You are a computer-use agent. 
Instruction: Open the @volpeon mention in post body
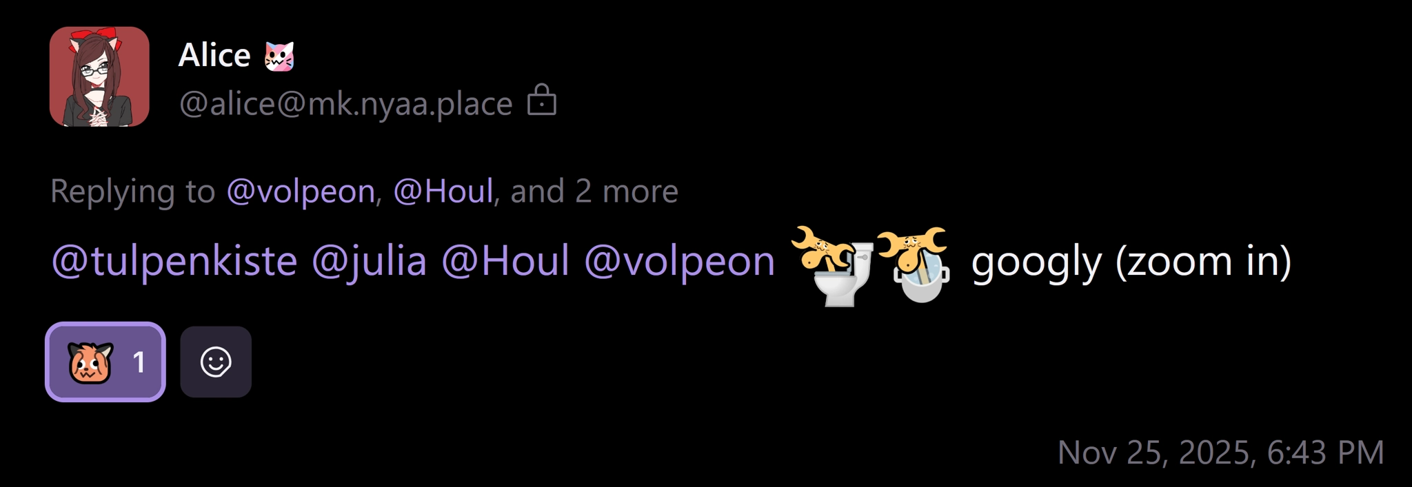pyautogui.click(x=680, y=261)
